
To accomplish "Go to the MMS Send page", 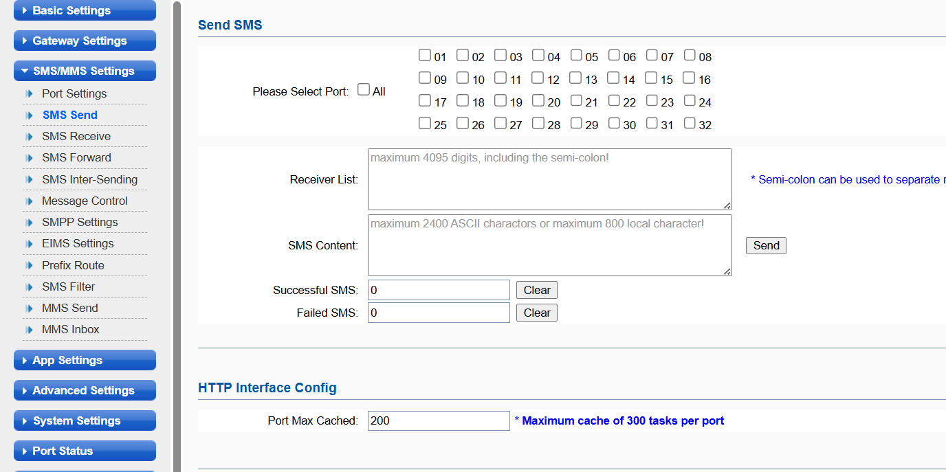I will click(x=69, y=308).
